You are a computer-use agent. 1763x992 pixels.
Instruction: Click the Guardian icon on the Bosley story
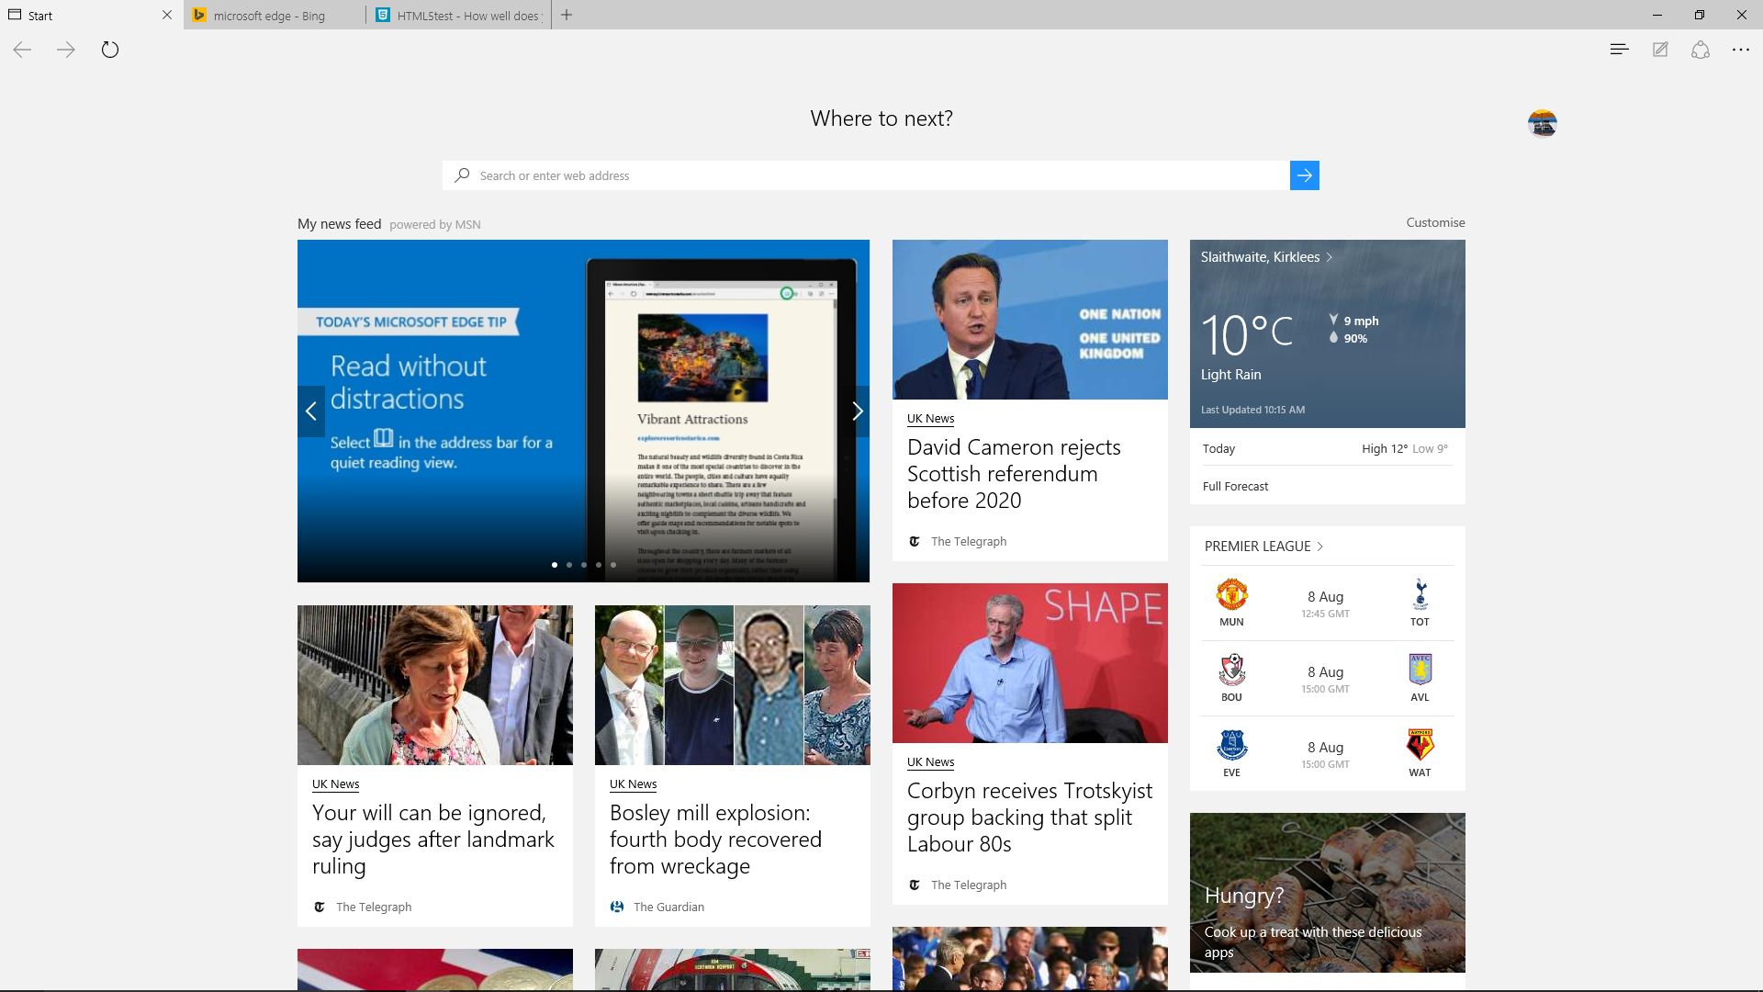618,907
